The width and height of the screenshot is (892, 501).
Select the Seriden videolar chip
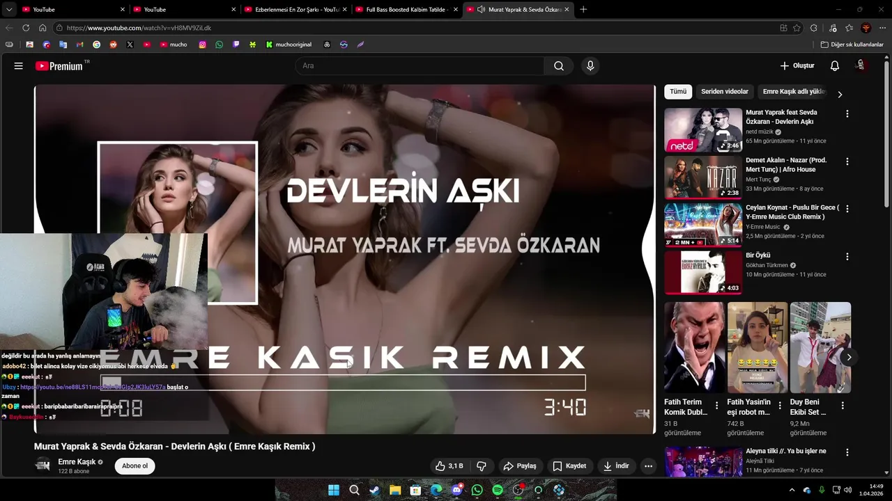pyautogui.click(x=724, y=92)
